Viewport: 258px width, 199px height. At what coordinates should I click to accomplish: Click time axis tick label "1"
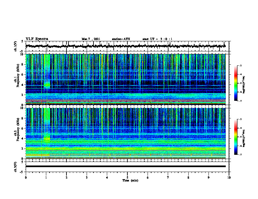pos(46,178)
